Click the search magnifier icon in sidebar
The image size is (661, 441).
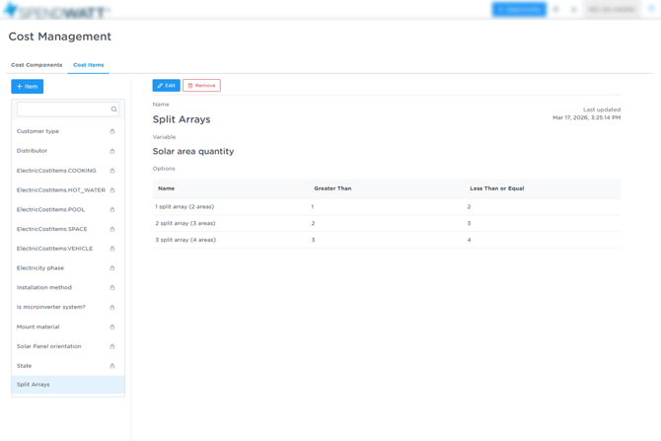[x=114, y=110]
